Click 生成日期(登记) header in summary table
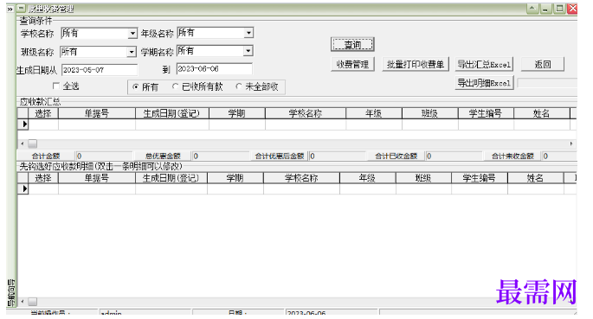The width and height of the screenshot is (593, 319). tap(172, 113)
